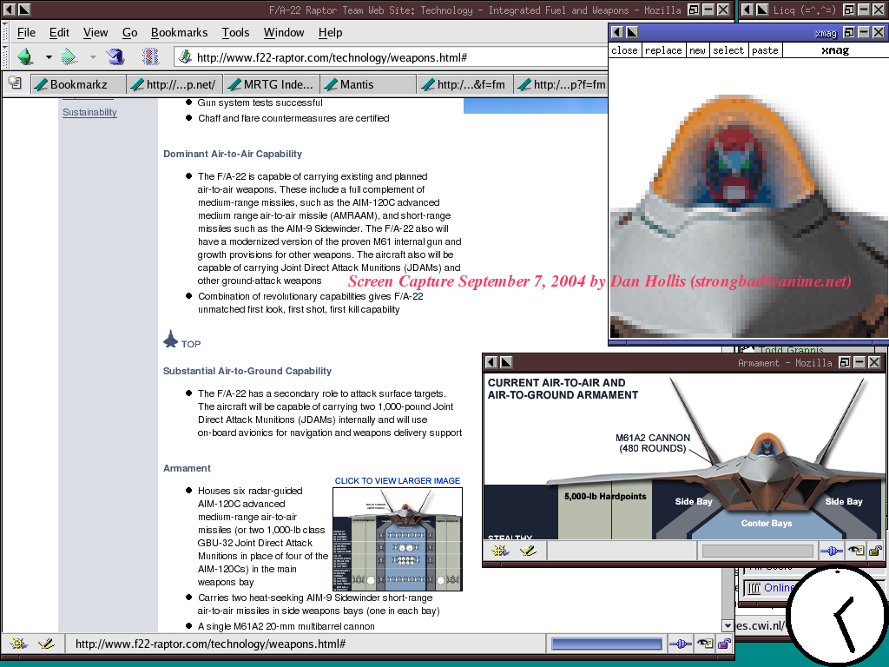Open the Back button history dropdown arrow
Image resolution: width=889 pixels, height=667 pixels.
tap(49, 58)
